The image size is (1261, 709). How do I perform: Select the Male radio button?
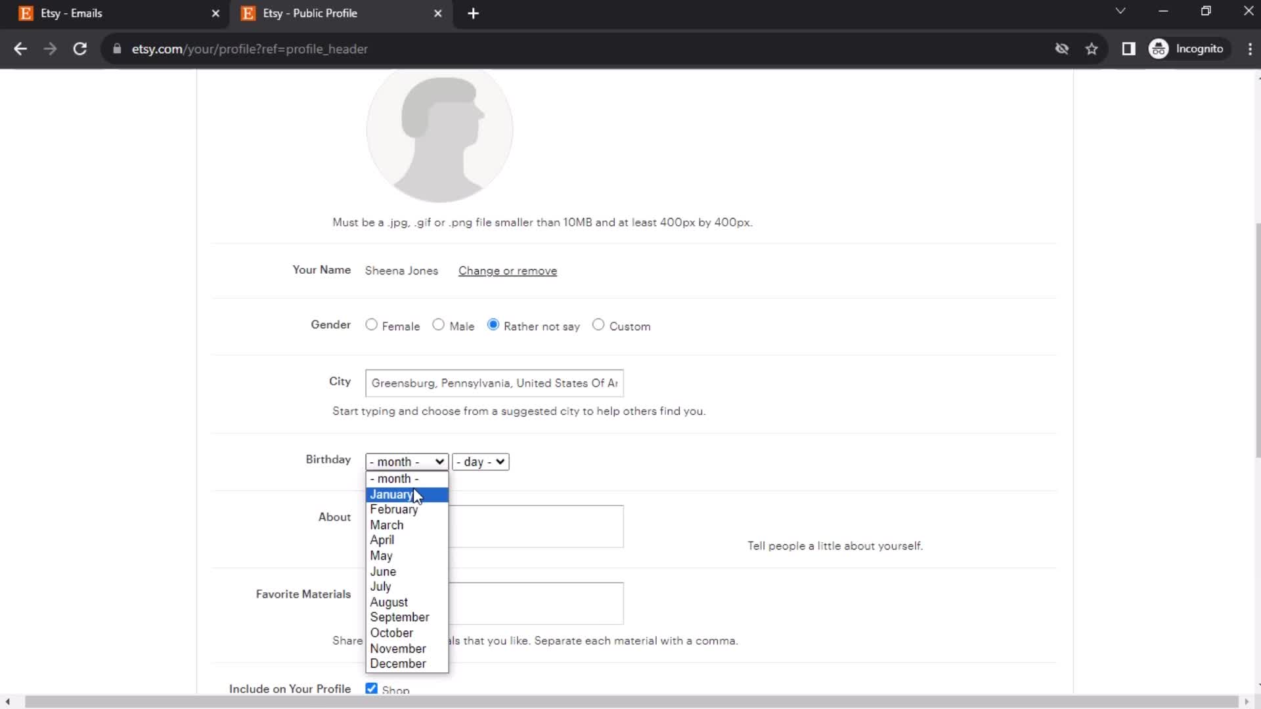click(x=438, y=325)
